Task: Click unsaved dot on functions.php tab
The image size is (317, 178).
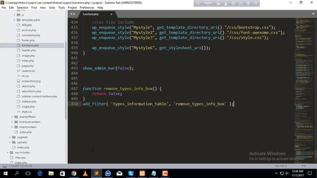Action: 111,14
